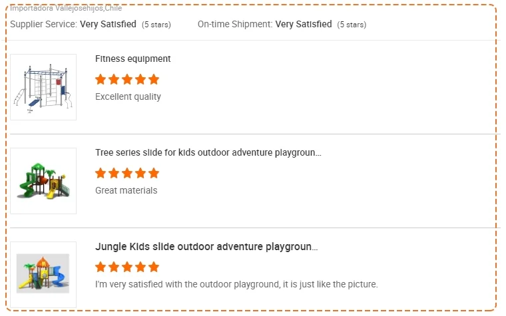Click the outdoor playground satisfaction review text
Image resolution: width=506 pixels, height=316 pixels.
(236, 284)
